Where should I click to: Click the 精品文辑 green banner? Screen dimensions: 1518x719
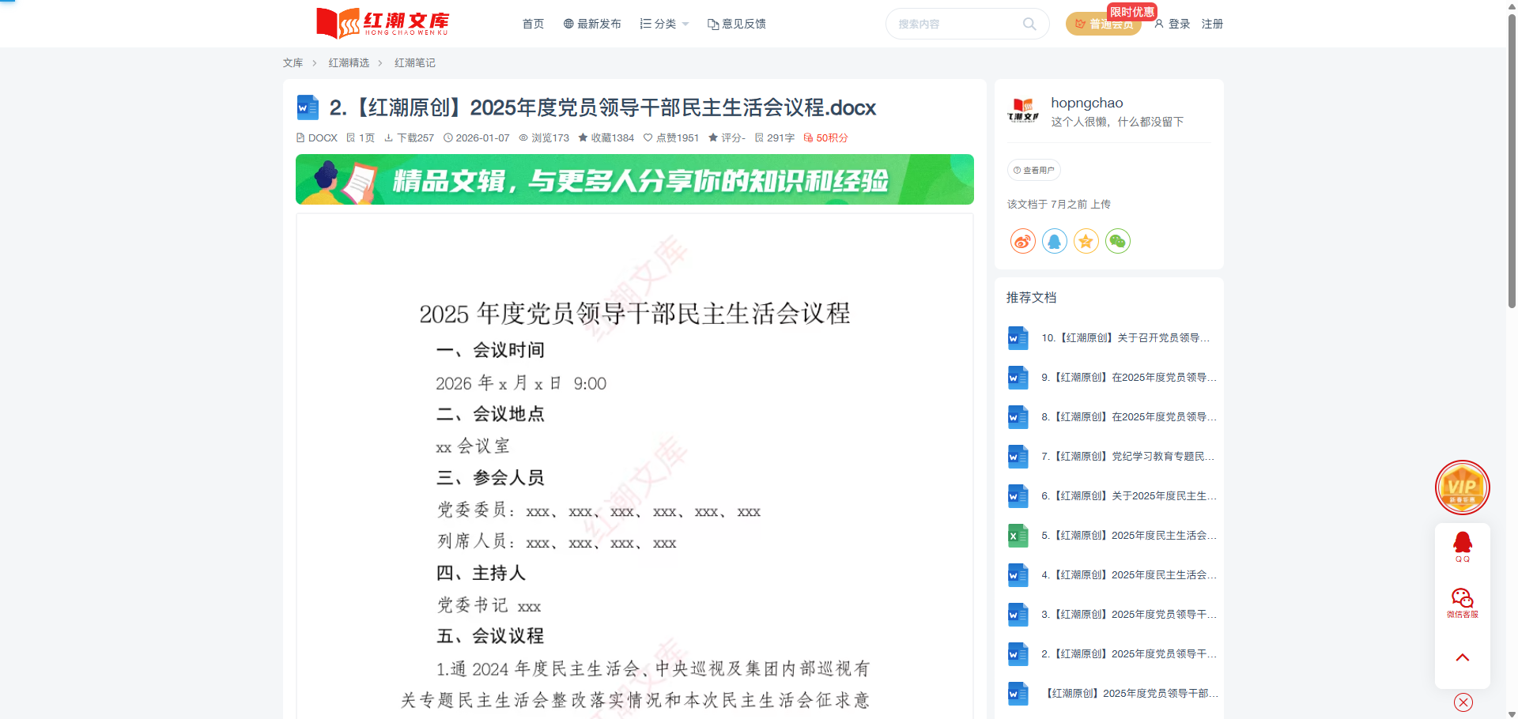click(x=634, y=179)
